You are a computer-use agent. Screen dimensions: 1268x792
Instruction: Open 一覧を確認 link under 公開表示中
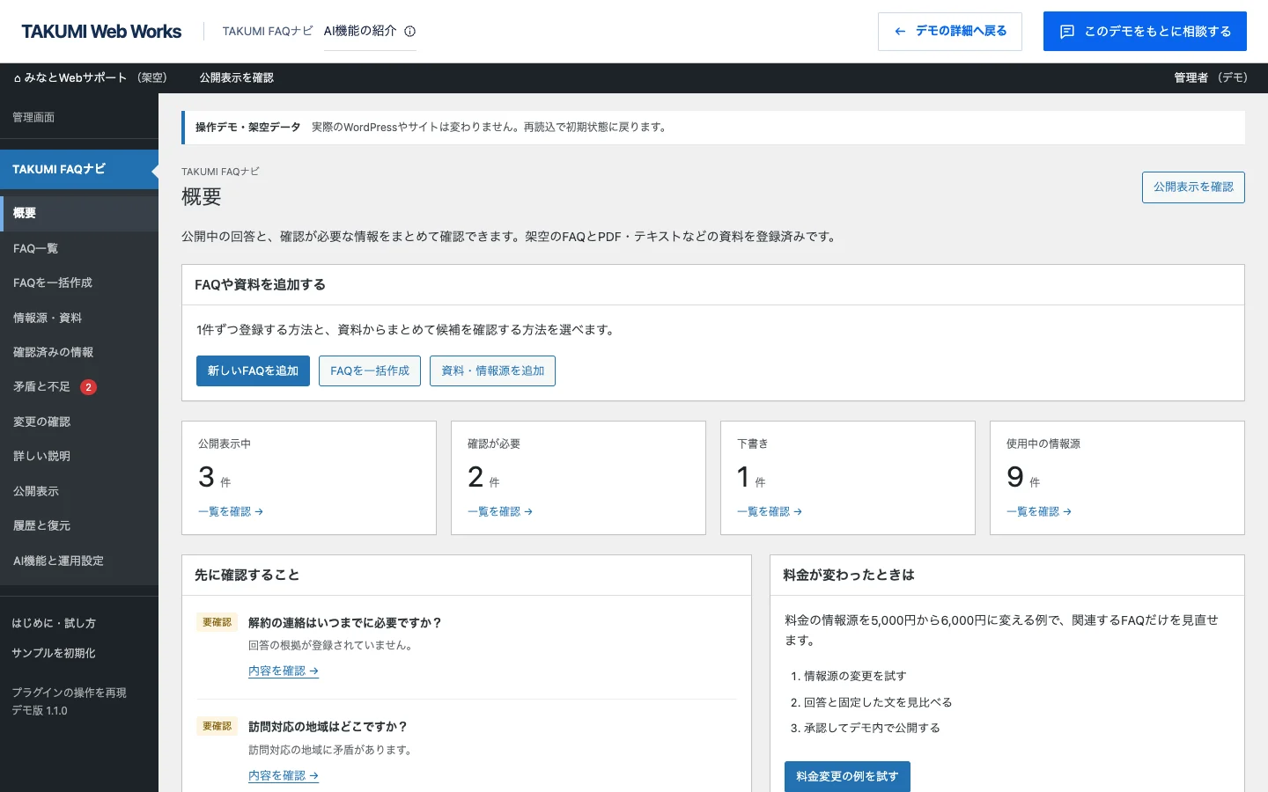[x=231, y=511]
